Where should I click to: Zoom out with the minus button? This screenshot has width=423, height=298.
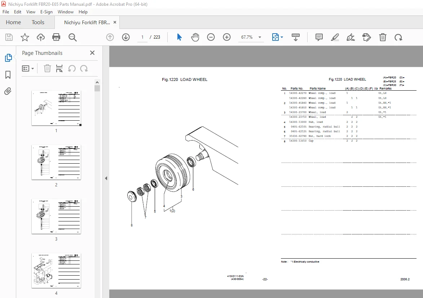coord(211,37)
